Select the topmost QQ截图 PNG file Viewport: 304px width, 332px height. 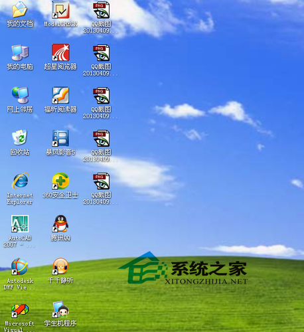(101, 10)
